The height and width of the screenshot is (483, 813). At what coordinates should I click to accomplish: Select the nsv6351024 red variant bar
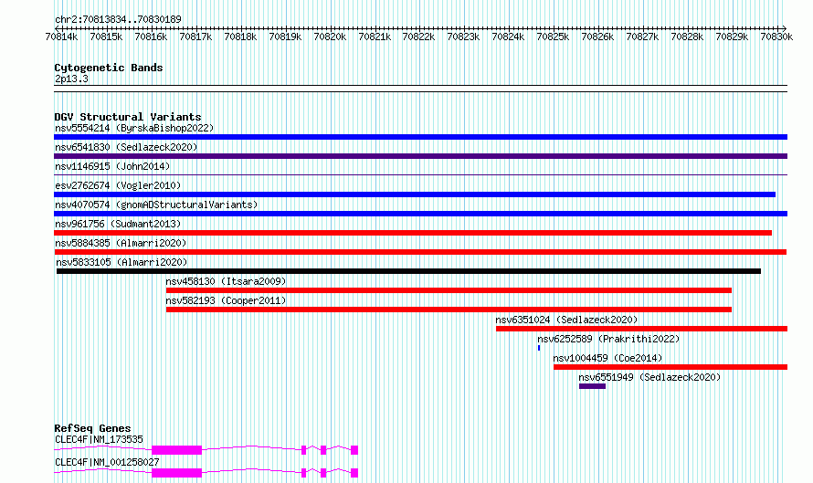[642, 329]
